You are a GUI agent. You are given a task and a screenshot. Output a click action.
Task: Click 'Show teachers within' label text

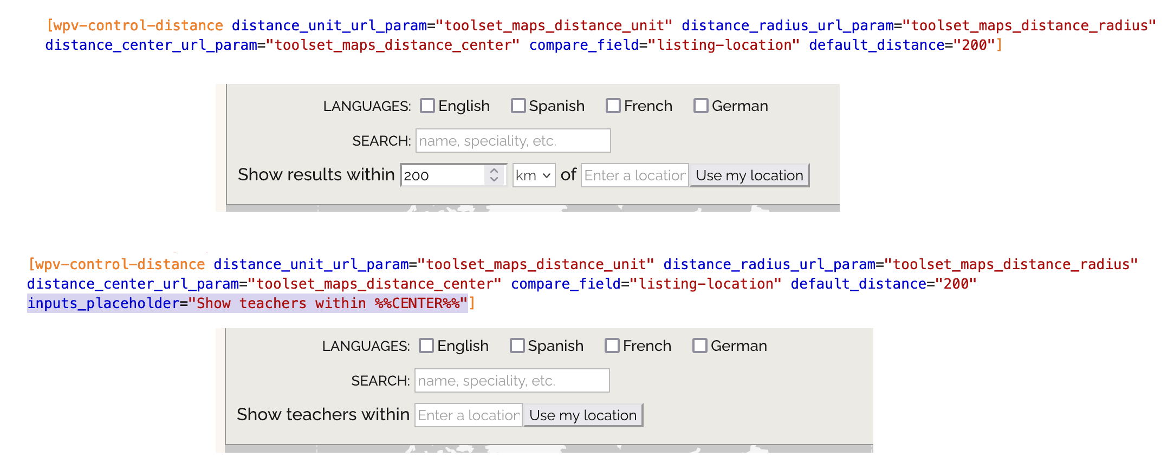[x=323, y=415]
